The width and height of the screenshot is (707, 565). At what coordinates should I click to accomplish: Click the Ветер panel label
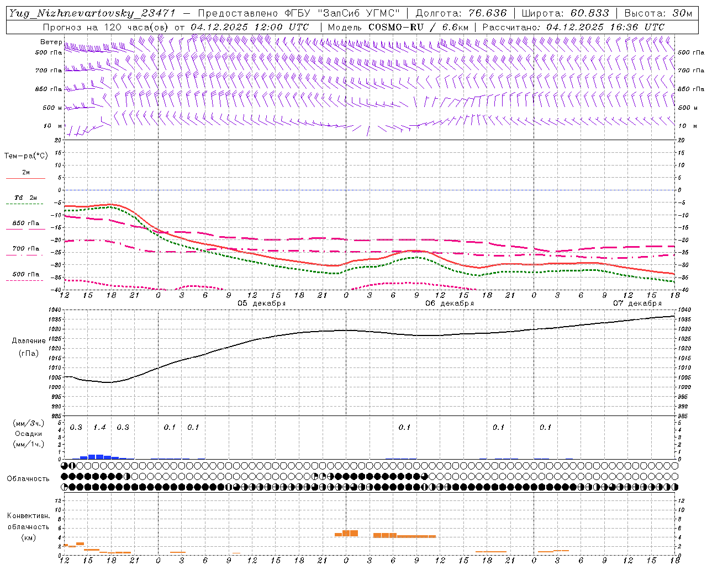tap(51, 42)
